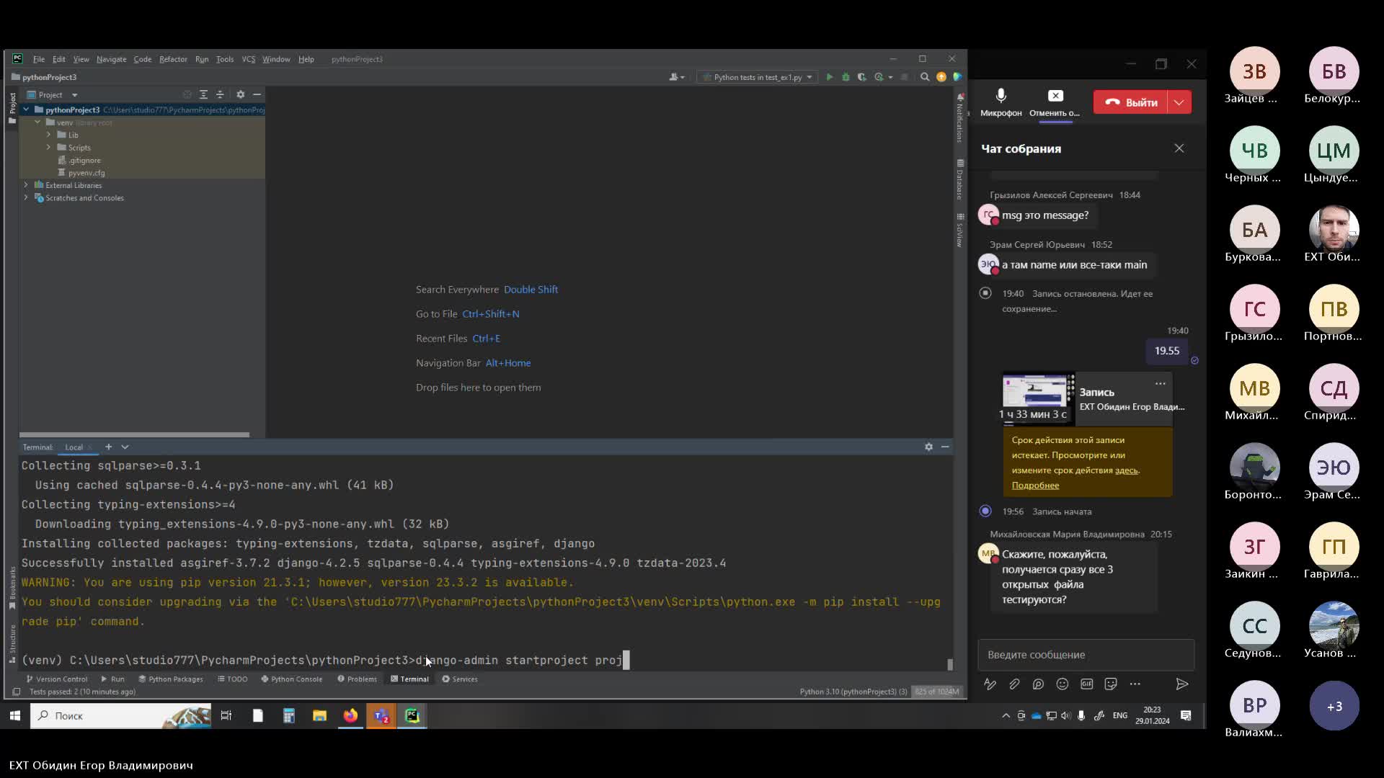Open the Python 3.10 interpreter status widget
Screen dimensions: 1384x778
click(x=853, y=692)
